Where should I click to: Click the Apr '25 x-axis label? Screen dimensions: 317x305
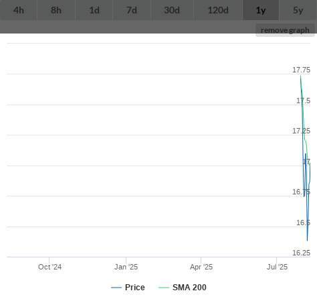pos(201,267)
